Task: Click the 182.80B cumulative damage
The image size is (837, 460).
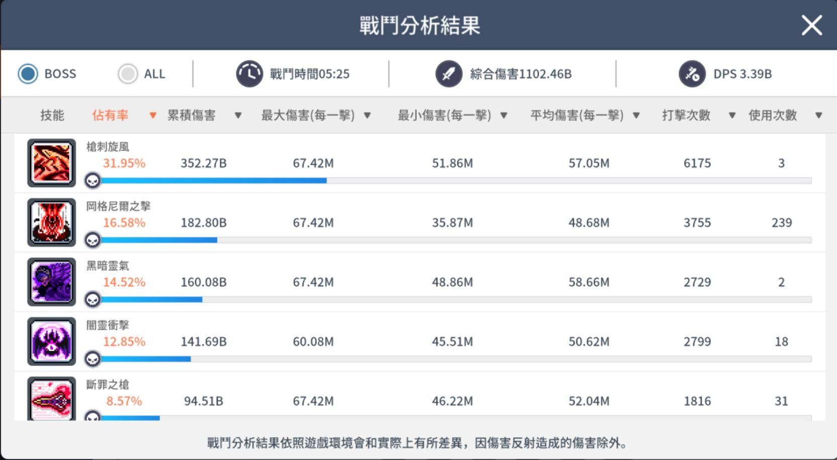Action: [204, 222]
